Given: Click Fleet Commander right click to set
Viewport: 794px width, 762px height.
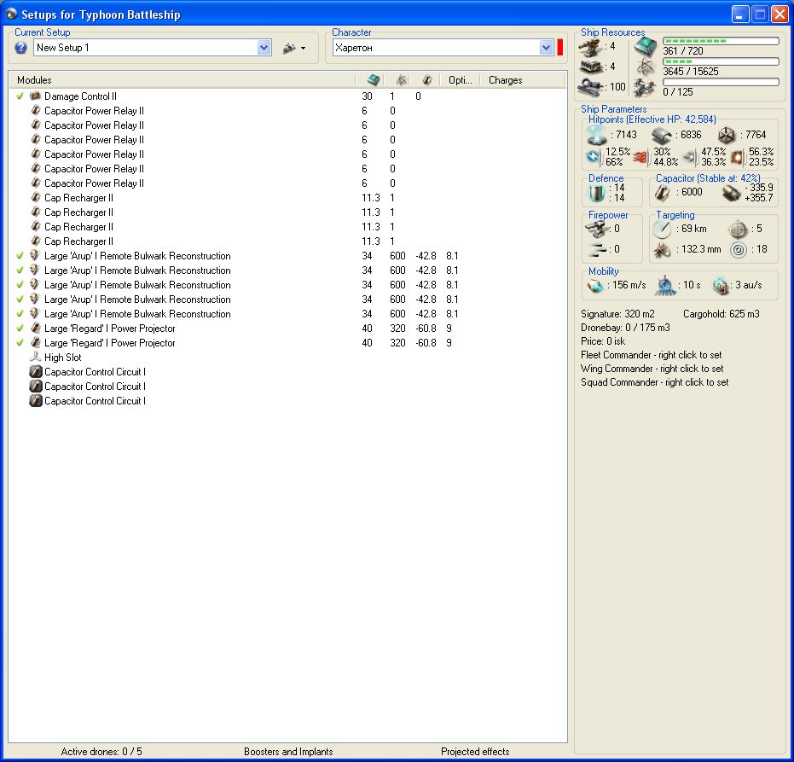Looking at the screenshot, I should pyautogui.click(x=652, y=355).
